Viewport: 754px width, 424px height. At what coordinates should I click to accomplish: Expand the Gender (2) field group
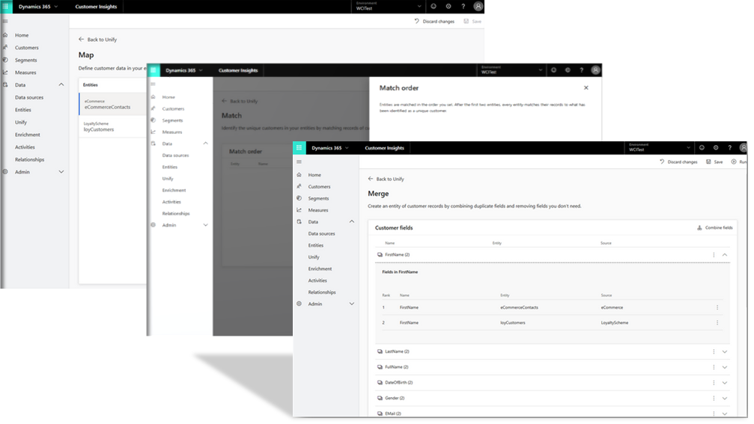tap(725, 398)
